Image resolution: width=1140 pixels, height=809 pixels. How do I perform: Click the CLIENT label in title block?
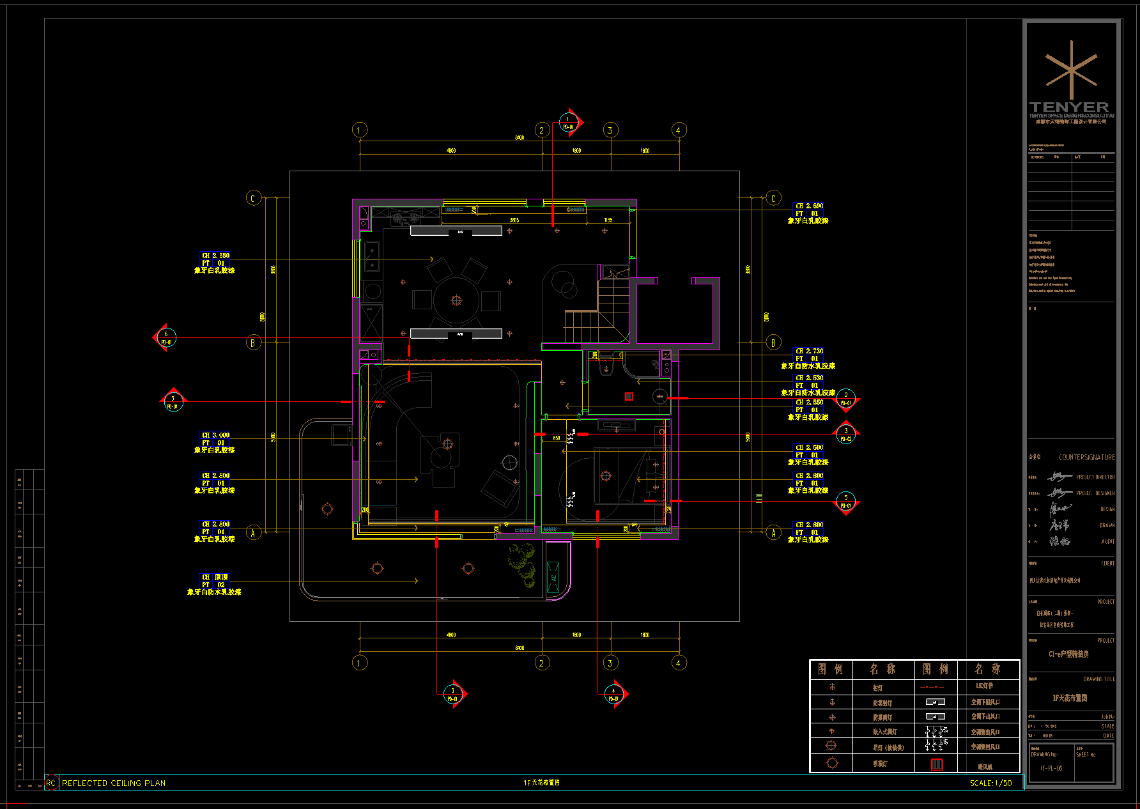pos(1107,564)
